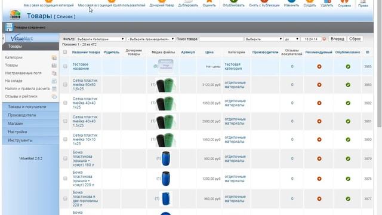Expand Заказы и покупатели menu section
The height and width of the screenshot is (215, 382).
[x=30, y=107]
